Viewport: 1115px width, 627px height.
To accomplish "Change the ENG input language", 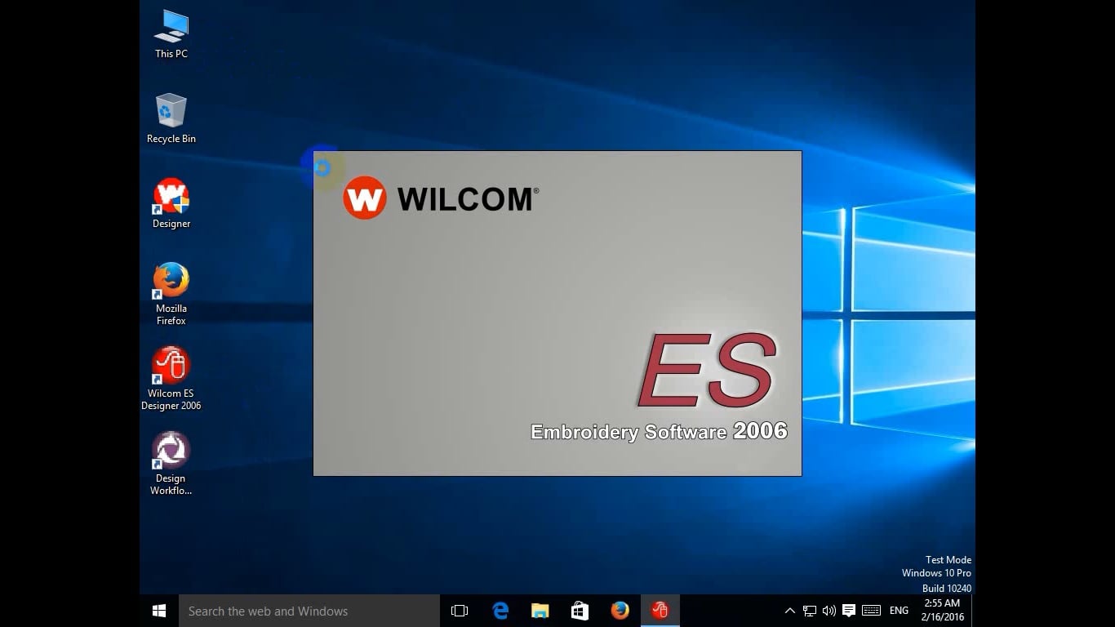I will (899, 611).
